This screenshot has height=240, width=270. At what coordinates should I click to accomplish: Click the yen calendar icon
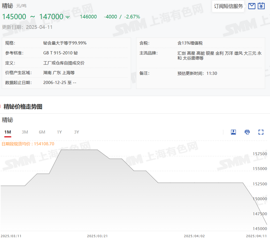tap(261, 6)
